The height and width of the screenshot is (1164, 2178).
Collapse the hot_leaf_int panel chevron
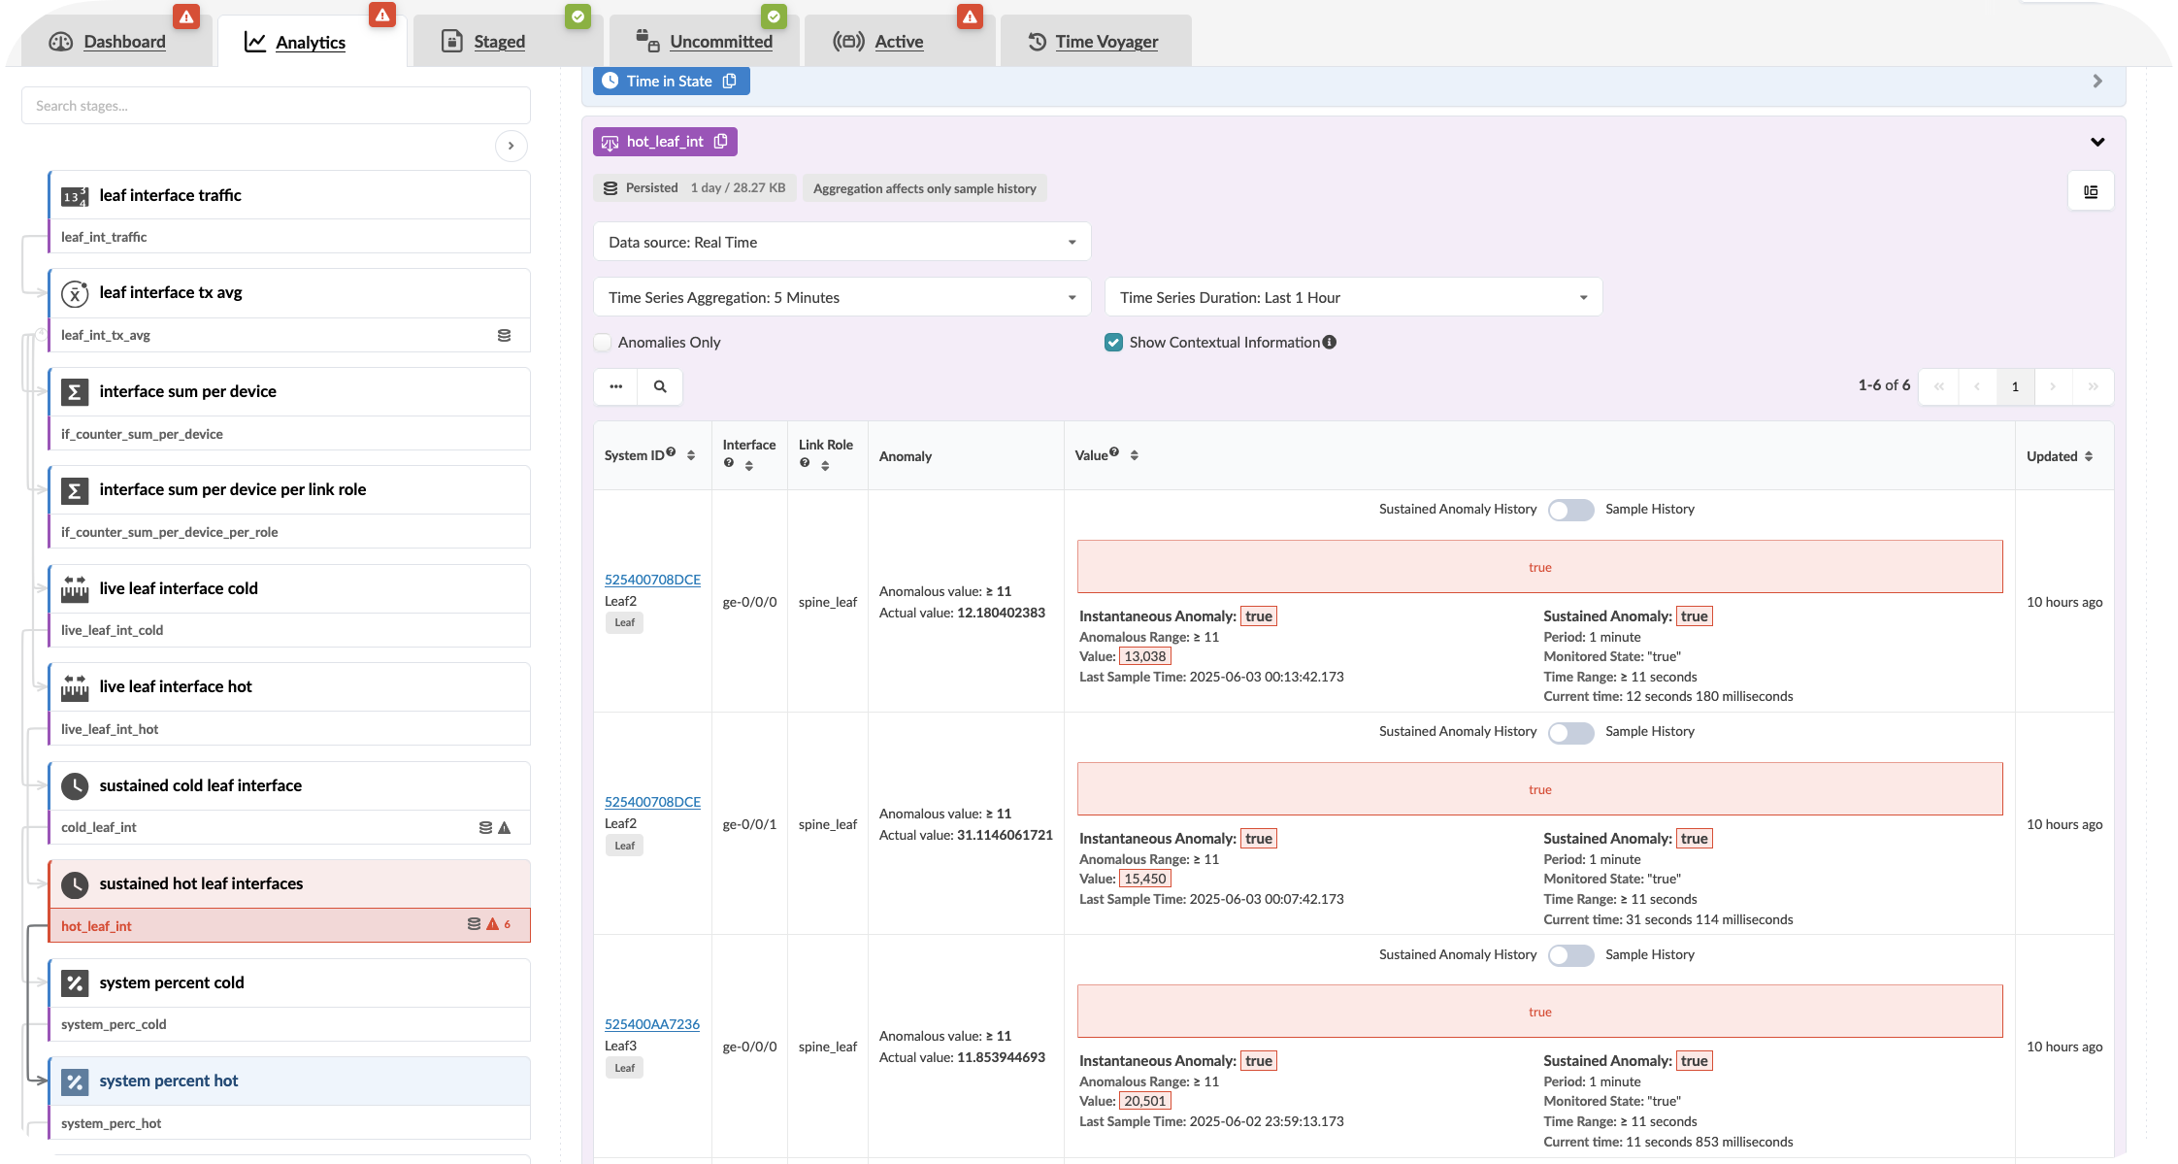click(x=2097, y=142)
